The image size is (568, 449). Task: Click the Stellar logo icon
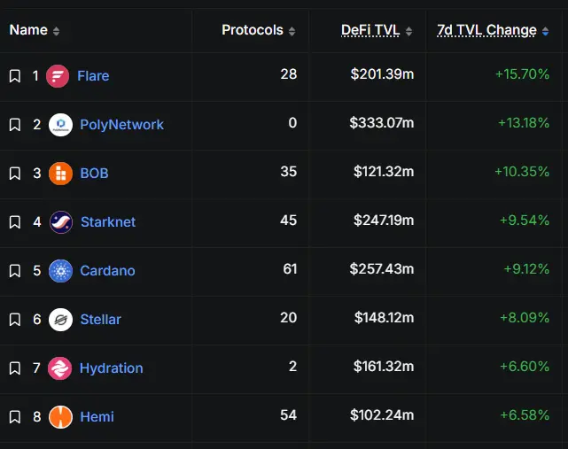point(60,320)
